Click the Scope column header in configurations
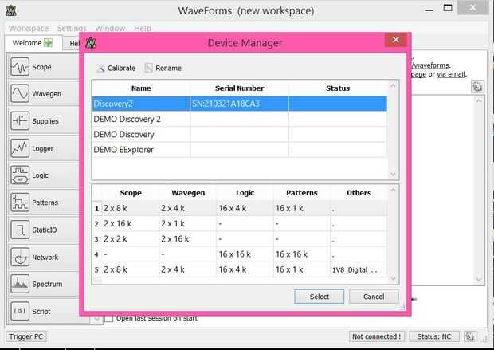 tap(131, 193)
